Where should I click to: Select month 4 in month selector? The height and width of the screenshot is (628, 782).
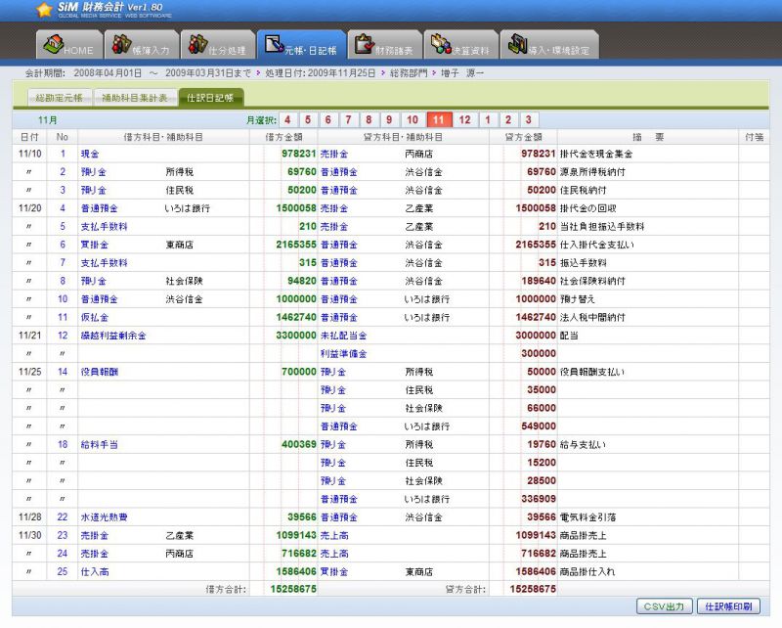pos(289,119)
